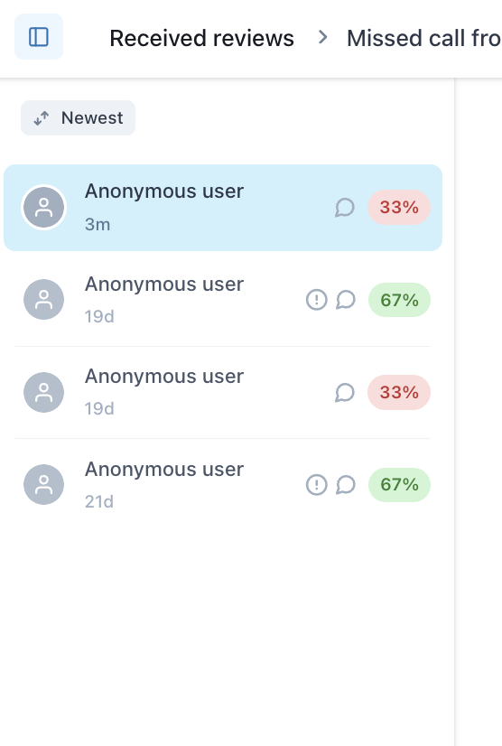Click the 33% score badge on 3m review

point(399,208)
